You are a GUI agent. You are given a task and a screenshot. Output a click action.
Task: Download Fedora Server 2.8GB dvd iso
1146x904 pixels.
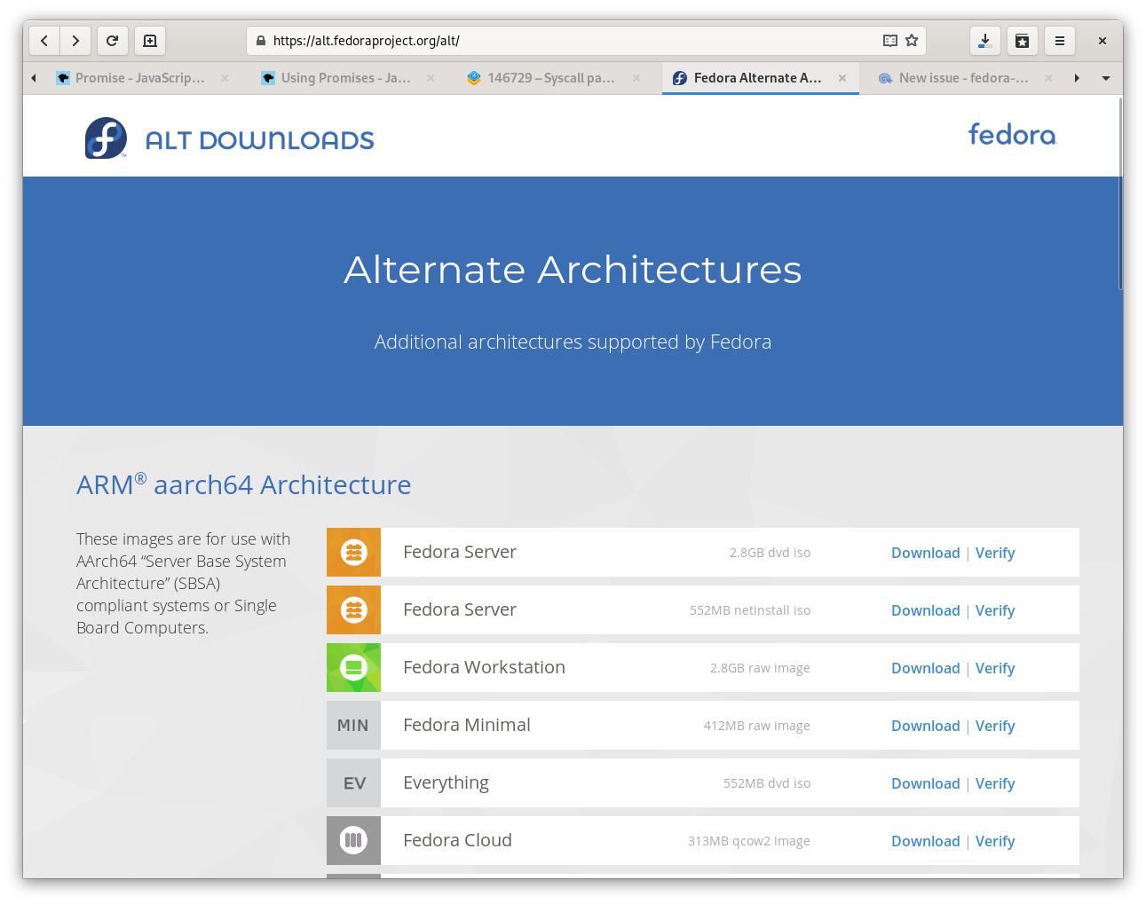pyautogui.click(x=926, y=553)
